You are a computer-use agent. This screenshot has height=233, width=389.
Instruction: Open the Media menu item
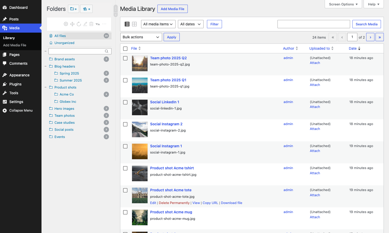coord(21,28)
